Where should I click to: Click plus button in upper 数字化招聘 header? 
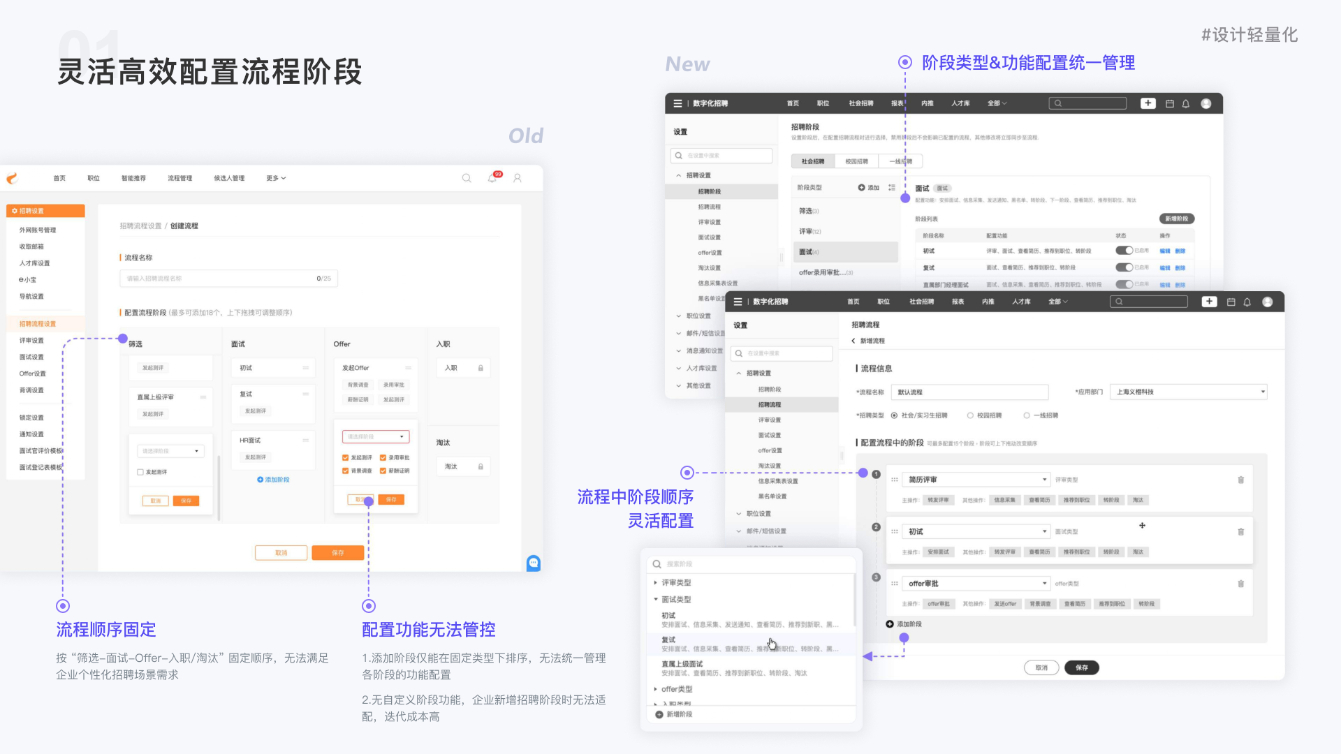tap(1148, 103)
